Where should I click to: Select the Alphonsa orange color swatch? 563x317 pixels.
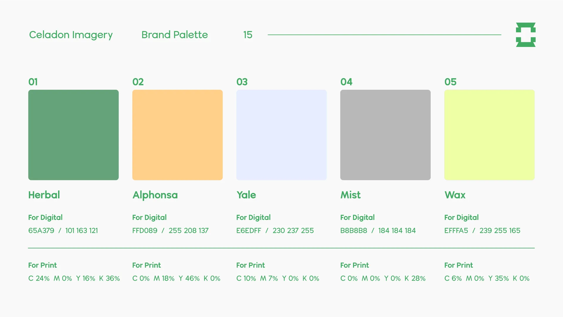tap(177, 135)
